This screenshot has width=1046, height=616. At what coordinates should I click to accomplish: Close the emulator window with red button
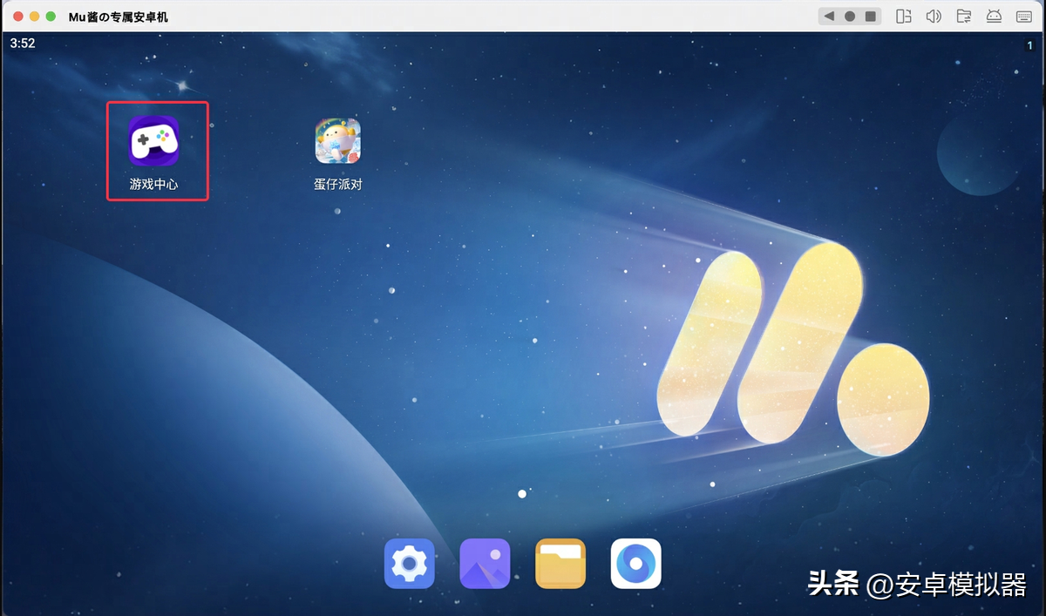click(18, 17)
